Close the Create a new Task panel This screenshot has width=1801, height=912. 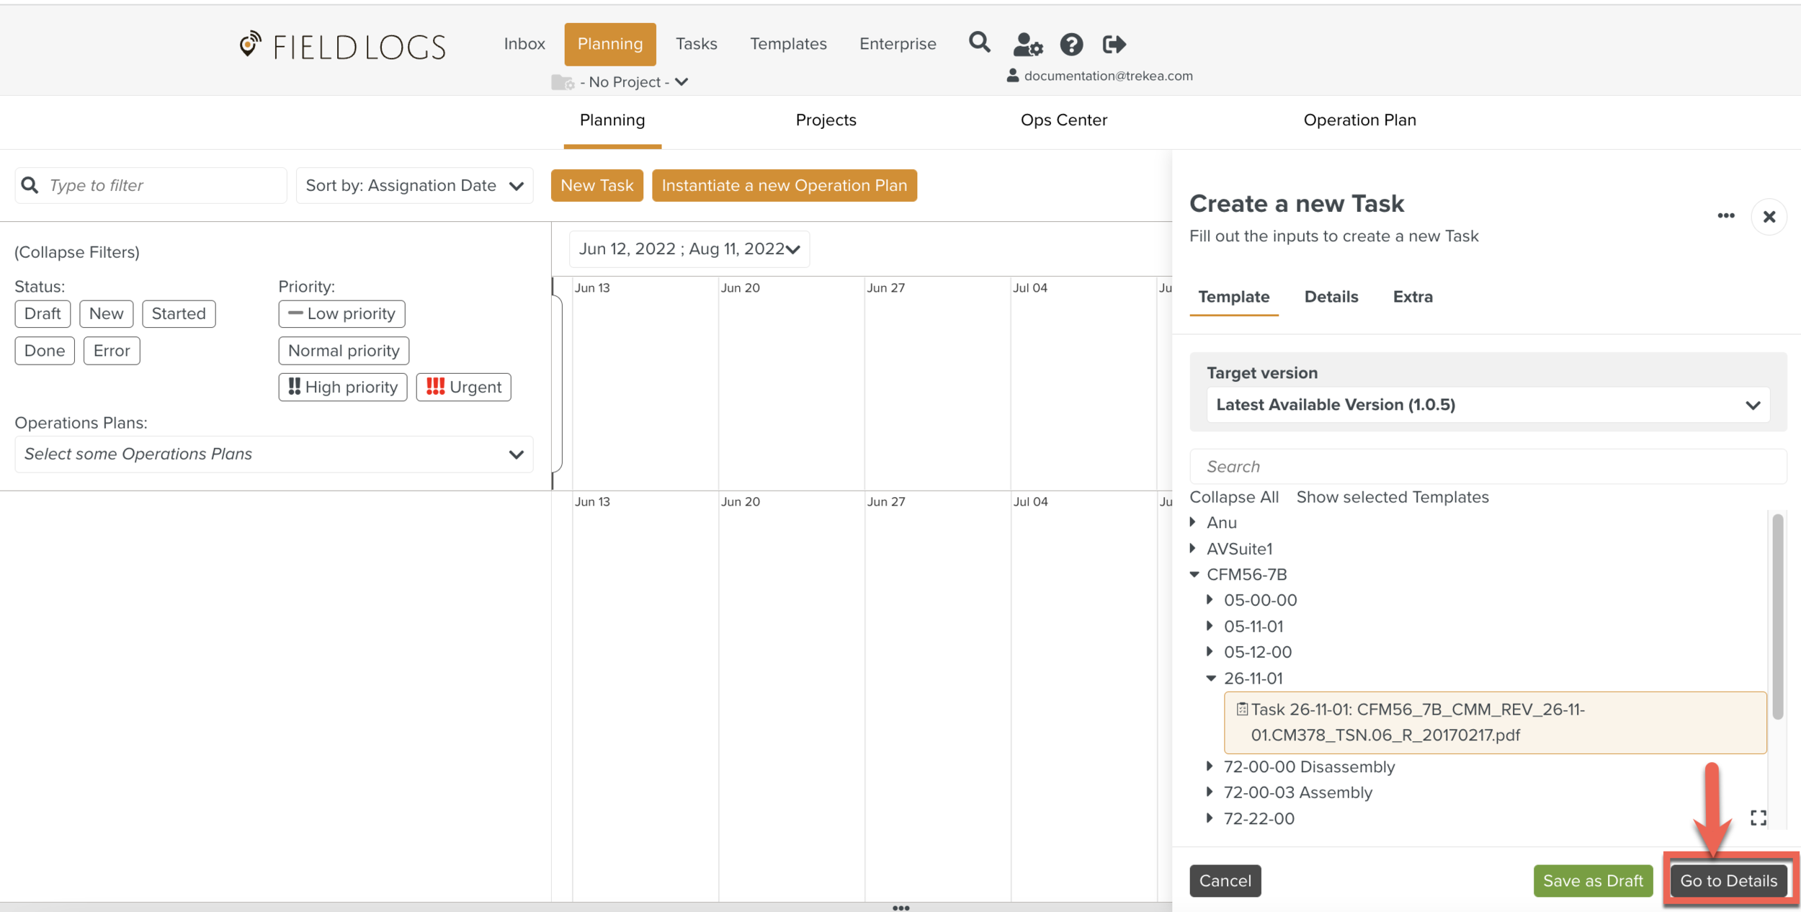click(x=1769, y=216)
